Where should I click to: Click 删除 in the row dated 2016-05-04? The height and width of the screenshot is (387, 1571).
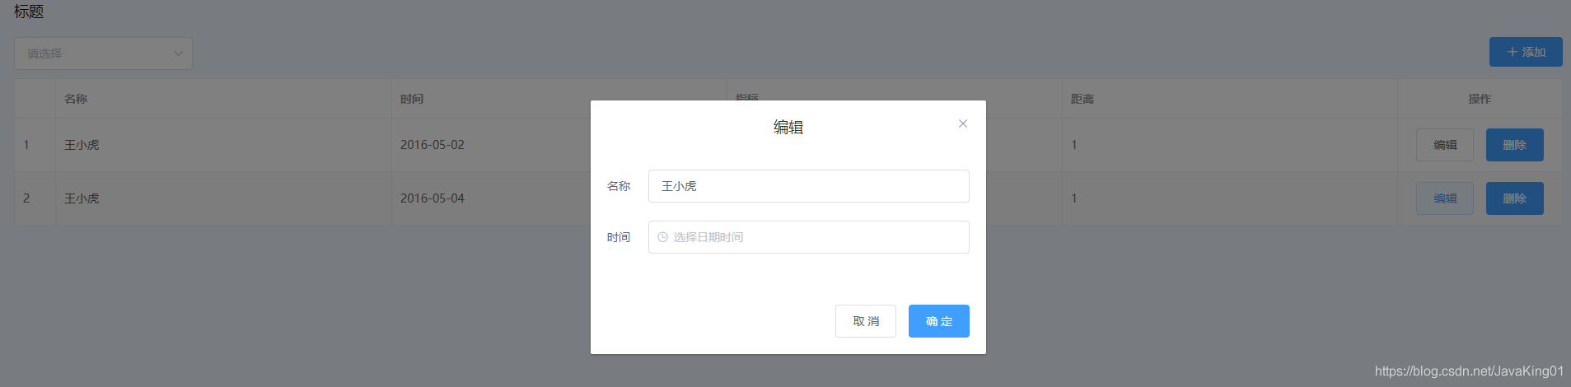click(1514, 198)
